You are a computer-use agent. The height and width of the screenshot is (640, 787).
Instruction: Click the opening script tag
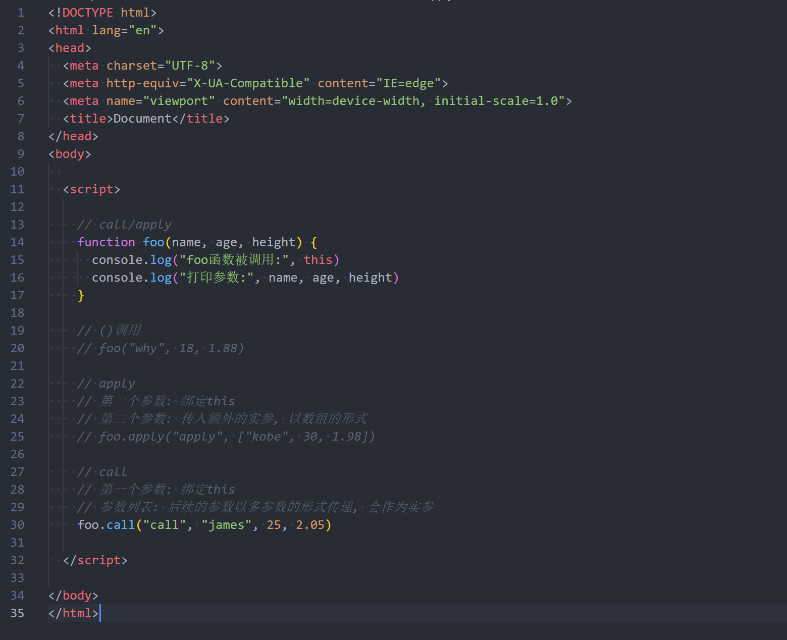[x=91, y=189]
